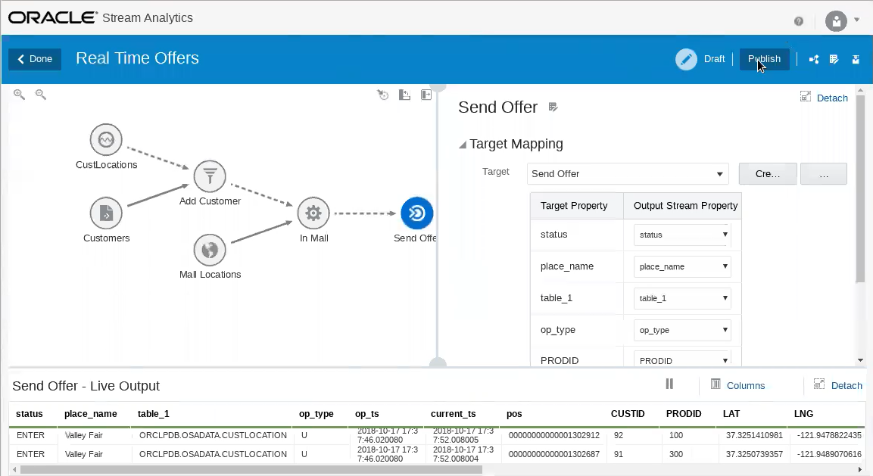Open the op_type output property dropdown
This screenshot has width=873, height=476.
(682, 330)
